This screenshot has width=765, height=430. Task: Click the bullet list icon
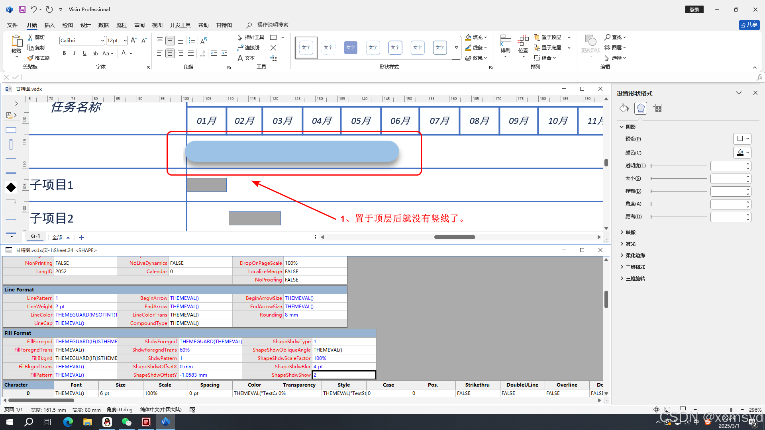coord(192,41)
